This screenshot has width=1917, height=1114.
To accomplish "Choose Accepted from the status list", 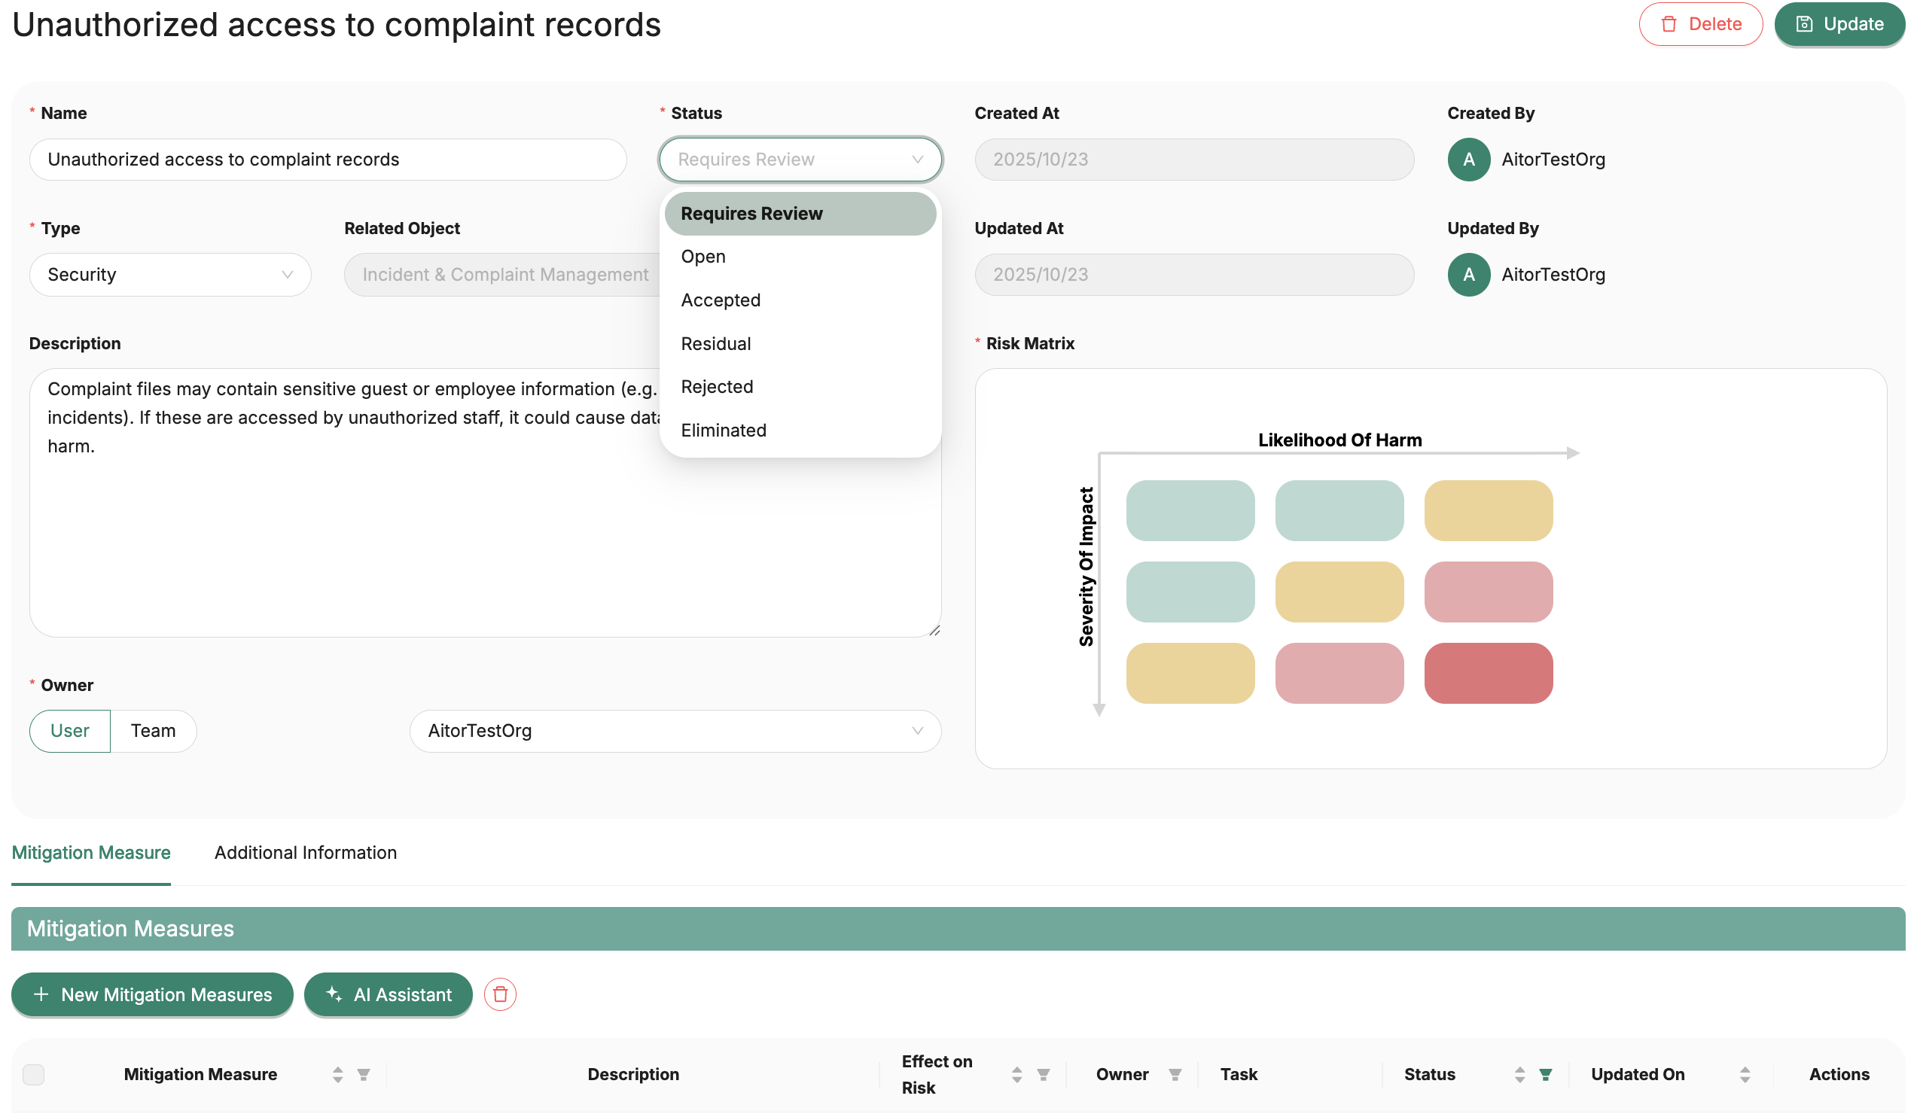I will pyautogui.click(x=721, y=300).
